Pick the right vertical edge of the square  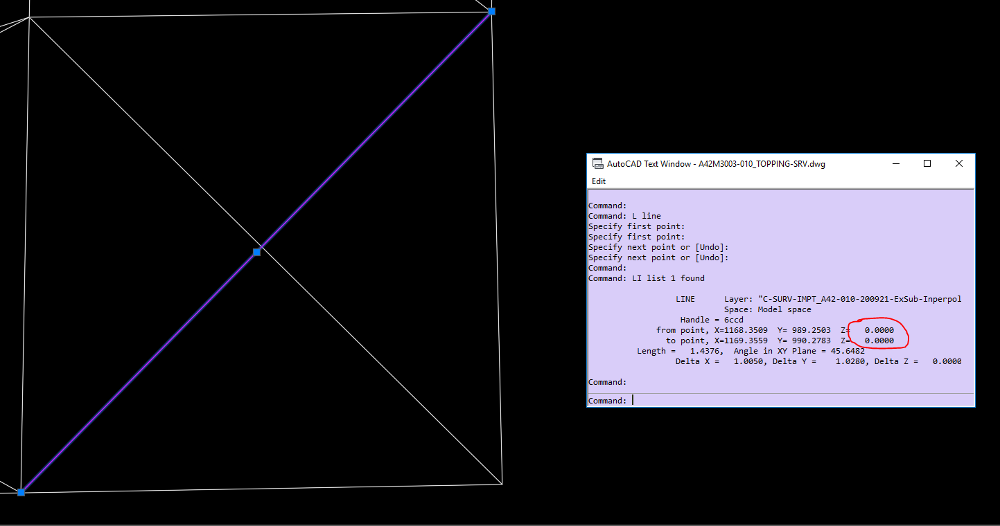tap(497, 249)
